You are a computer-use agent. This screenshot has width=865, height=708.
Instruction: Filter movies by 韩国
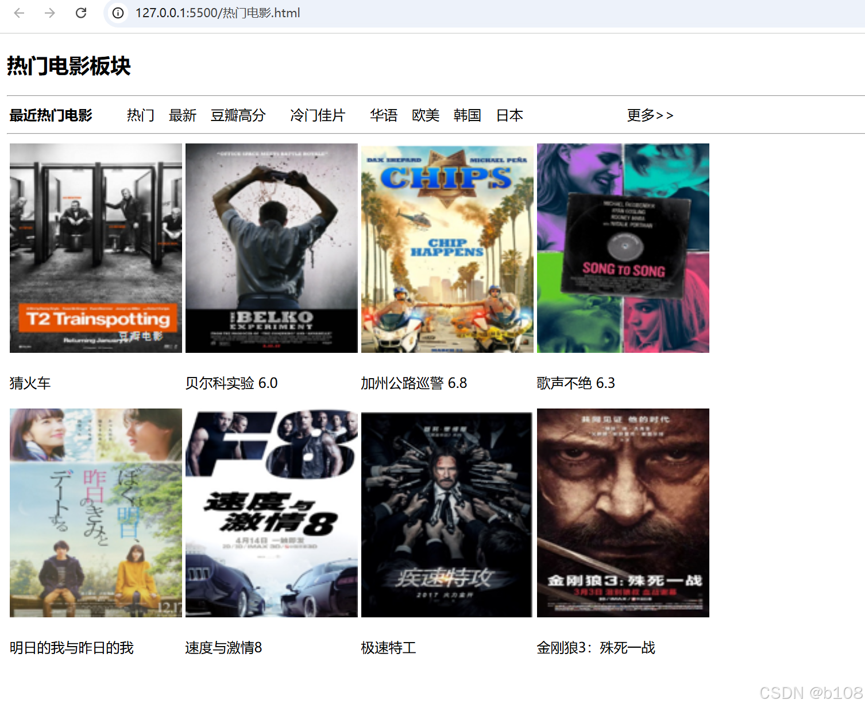click(x=468, y=115)
